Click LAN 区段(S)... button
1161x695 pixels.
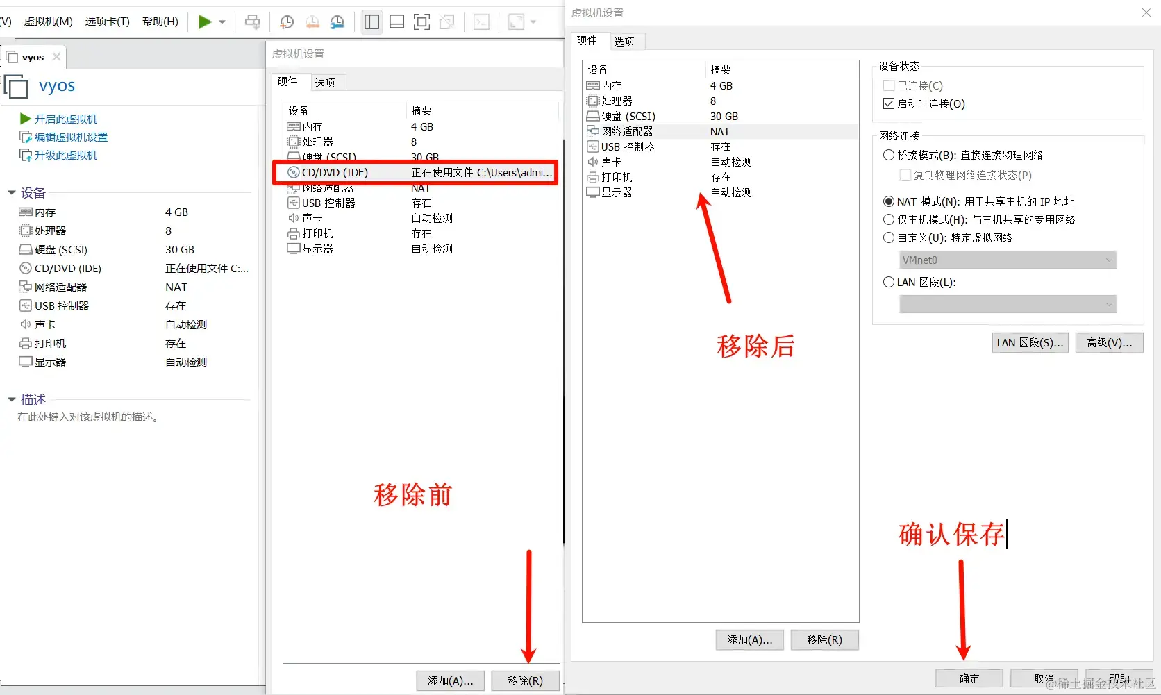(x=1030, y=342)
